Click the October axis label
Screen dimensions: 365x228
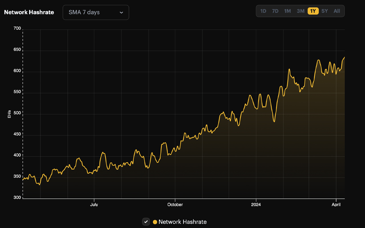pos(175,204)
